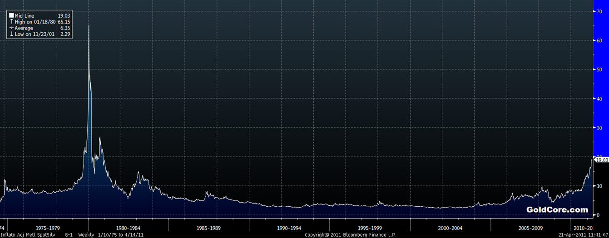Select the Mid Line legend label
The image size is (609, 238).
click(x=25, y=16)
